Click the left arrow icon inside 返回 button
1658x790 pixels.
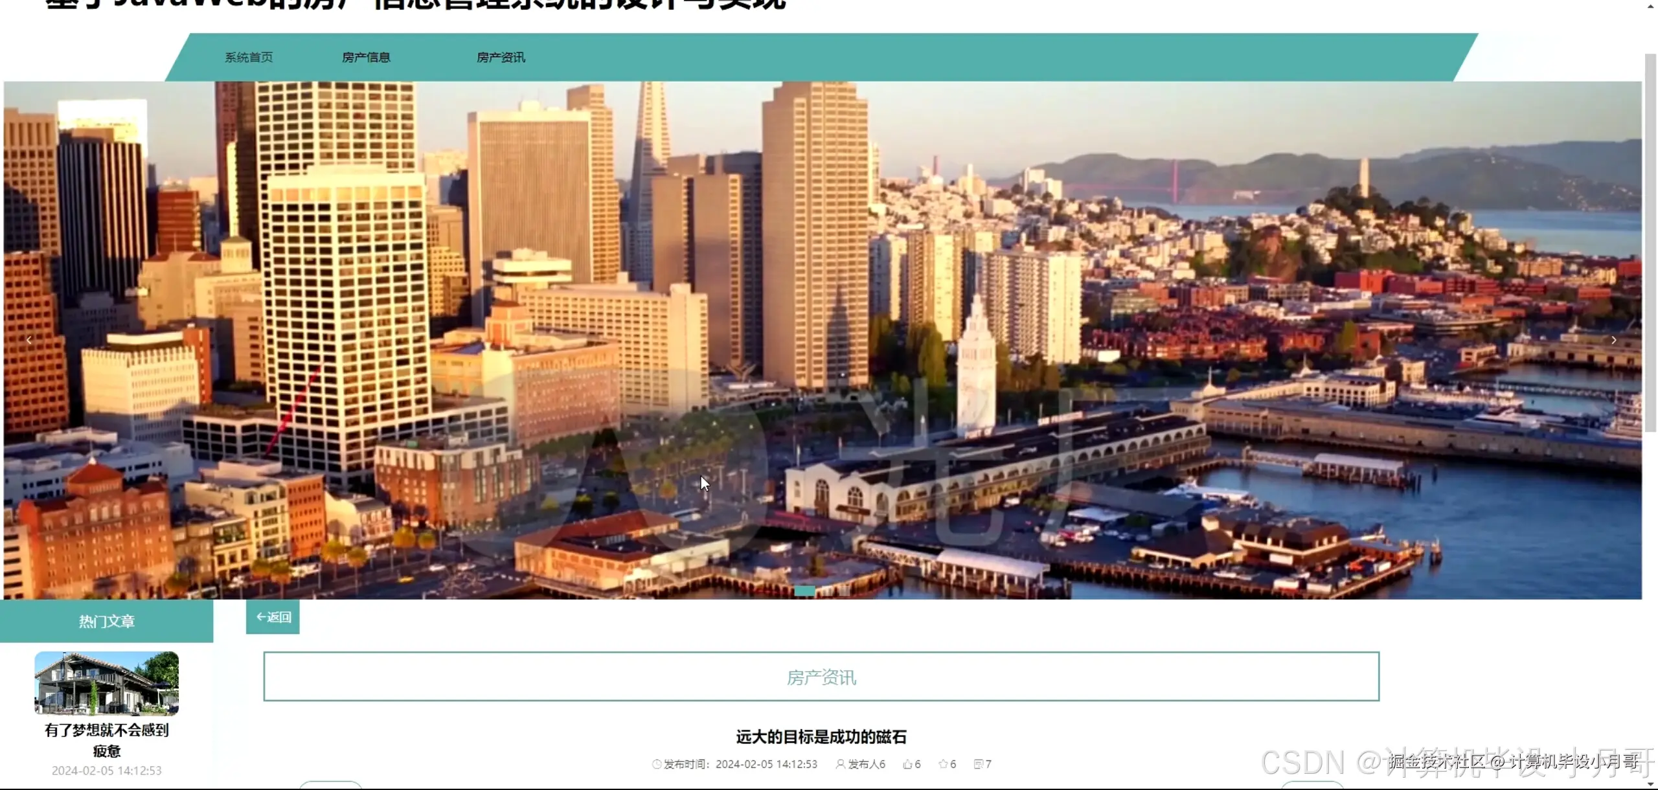261,617
